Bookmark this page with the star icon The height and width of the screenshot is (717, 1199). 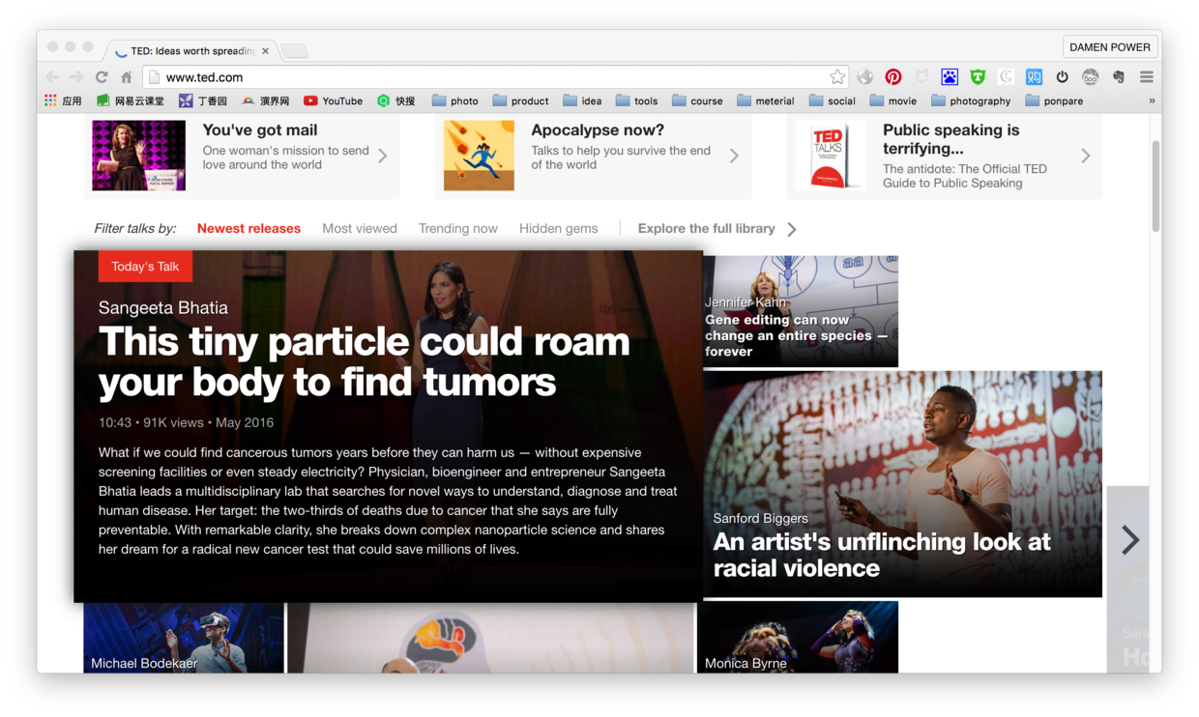coord(837,77)
